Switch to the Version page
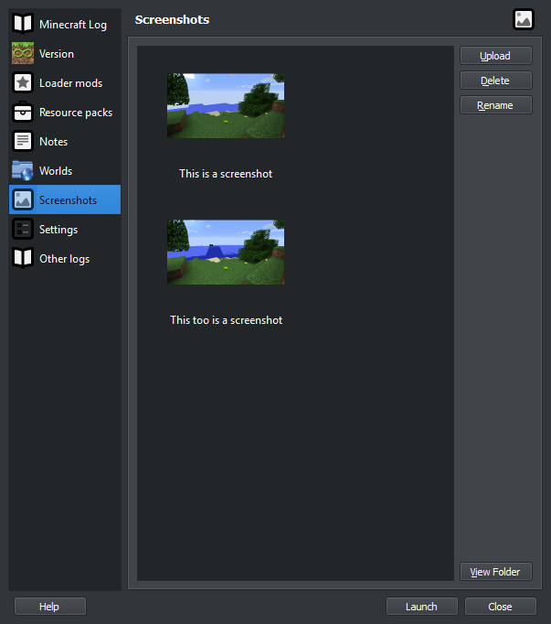Image resolution: width=551 pixels, height=624 pixels. (x=65, y=53)
